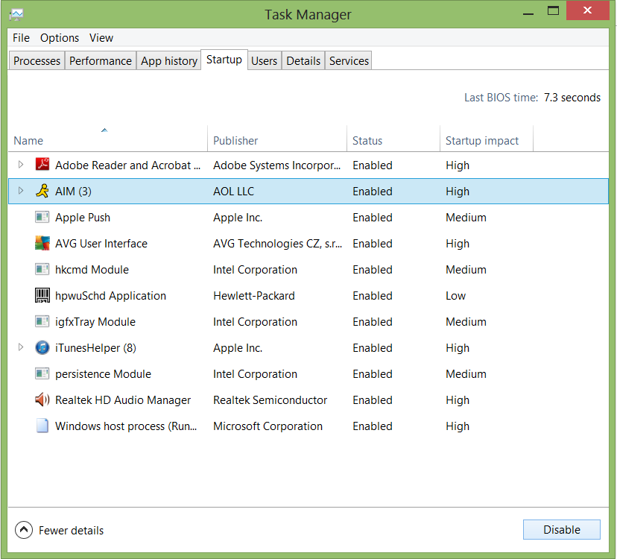Click the Task Manager window title
This screenshot has height=559, width=617.
tap(308, 15)
